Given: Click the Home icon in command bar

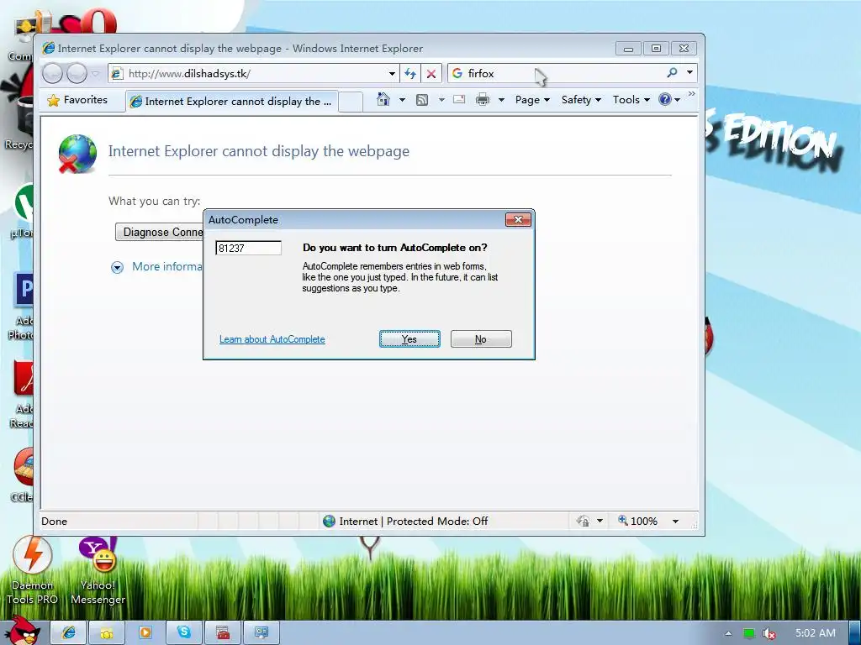Looking at the screenshot, I should [383, 99].
